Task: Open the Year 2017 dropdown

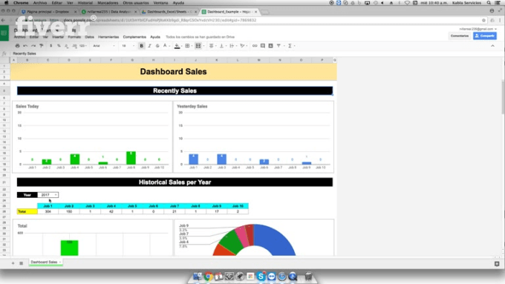Action: click(x=48, y=195)
